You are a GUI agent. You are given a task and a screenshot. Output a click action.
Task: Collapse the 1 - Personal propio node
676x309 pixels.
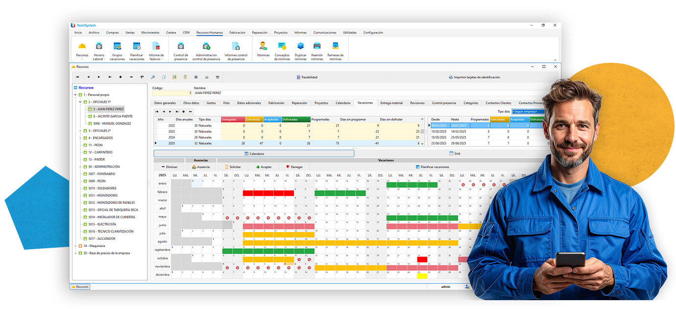point(75,95)
